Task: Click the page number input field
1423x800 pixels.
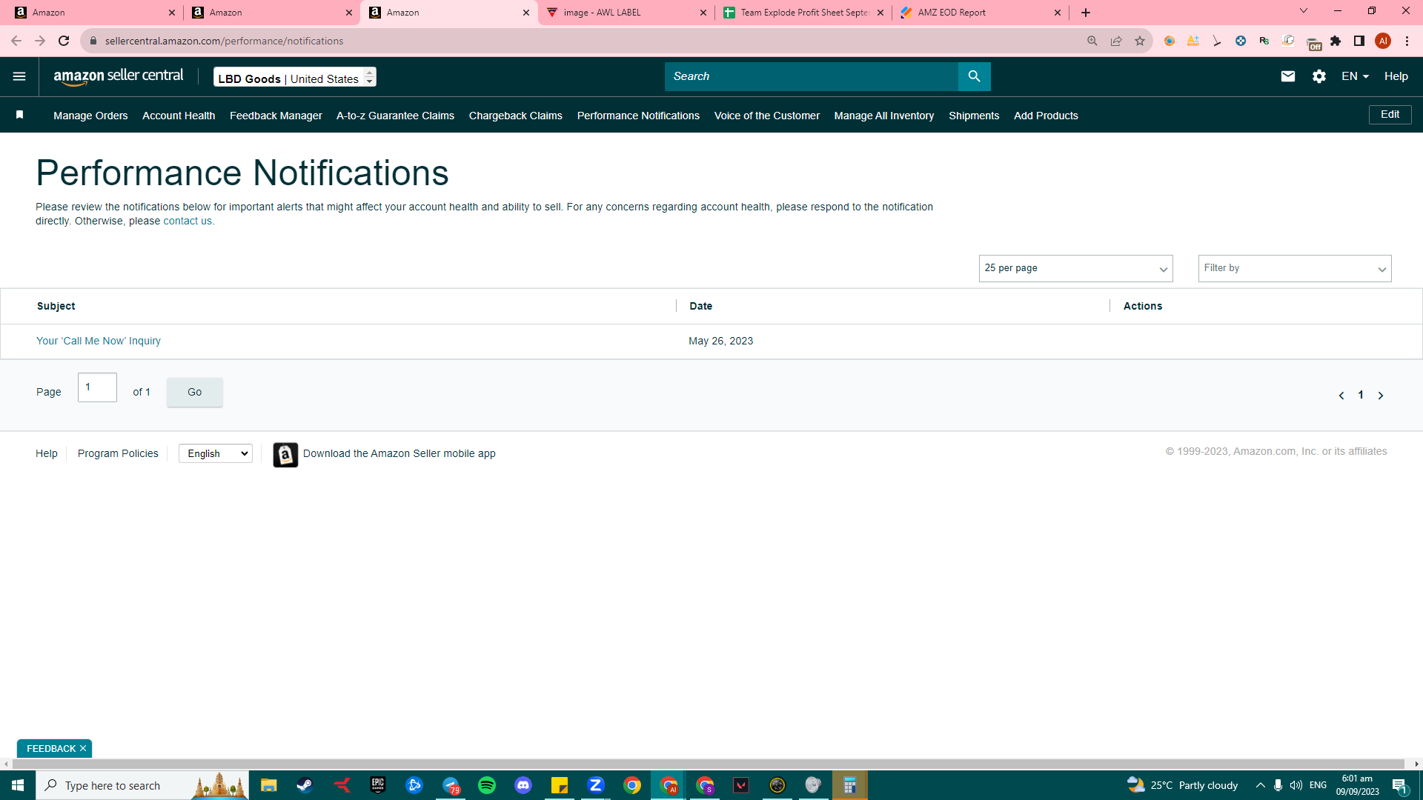Action: point(97,387)
